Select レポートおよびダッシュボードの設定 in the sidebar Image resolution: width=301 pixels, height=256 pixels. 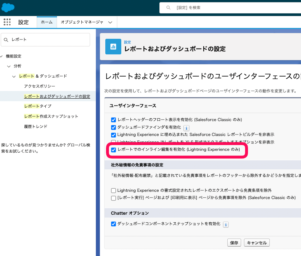(x=57, y=96)
